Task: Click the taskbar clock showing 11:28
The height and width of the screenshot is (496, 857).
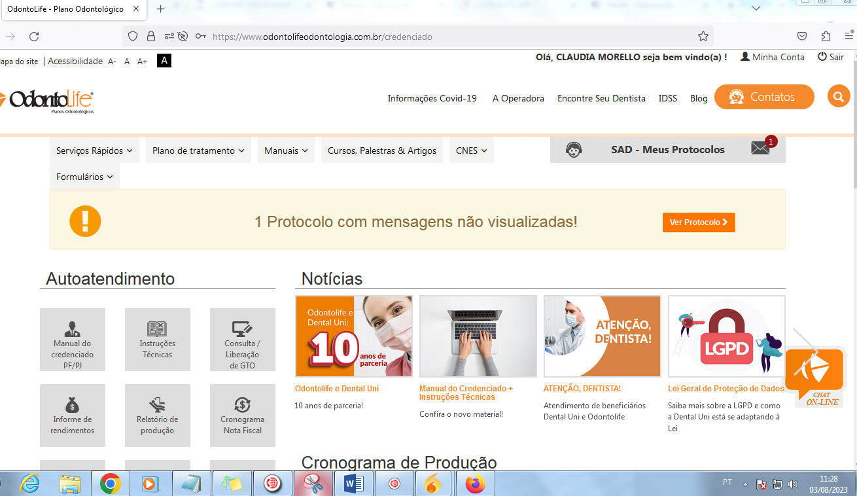Action: tap(828, 484)
